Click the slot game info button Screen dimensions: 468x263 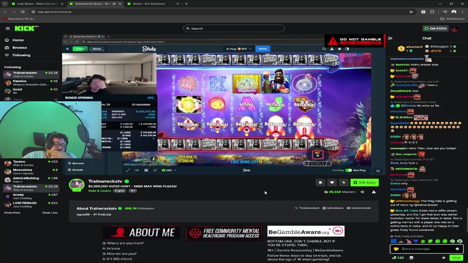(154, 159)
